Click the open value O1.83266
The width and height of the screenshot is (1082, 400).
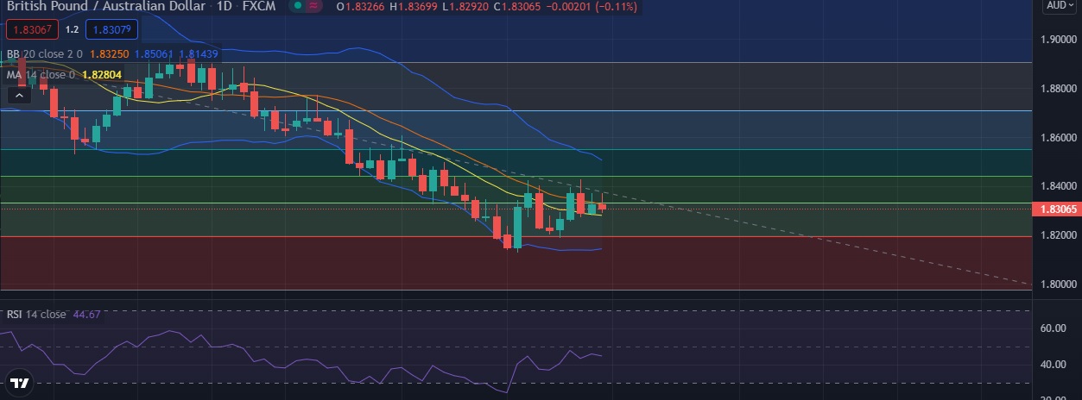(361, 6)
